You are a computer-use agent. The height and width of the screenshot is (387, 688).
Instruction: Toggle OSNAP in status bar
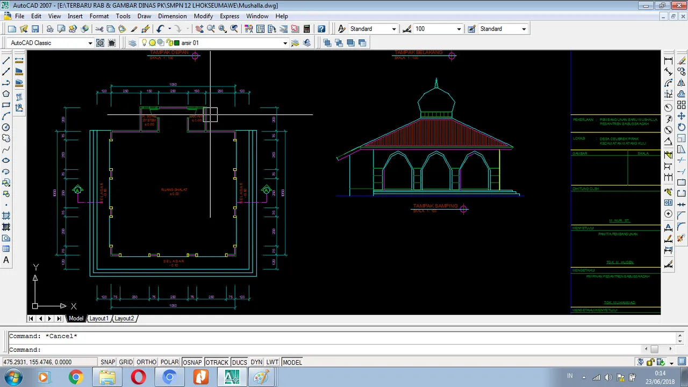pyautogui.click(x=192, y=362)
